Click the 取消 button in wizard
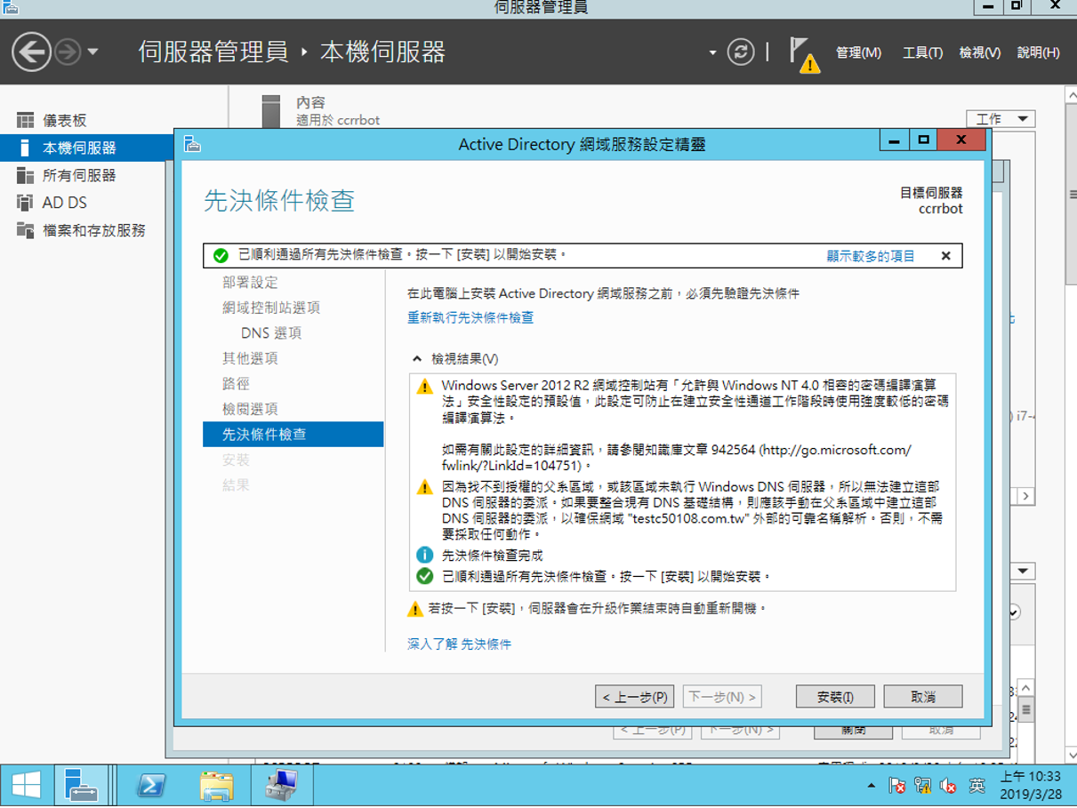The image size is (1077, 808). [x=923, y=697]
